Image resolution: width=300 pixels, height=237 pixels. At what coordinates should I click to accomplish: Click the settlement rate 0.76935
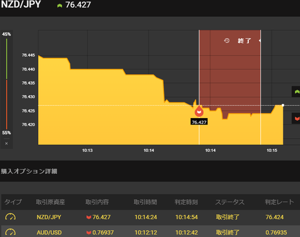[x=276, y=233]
